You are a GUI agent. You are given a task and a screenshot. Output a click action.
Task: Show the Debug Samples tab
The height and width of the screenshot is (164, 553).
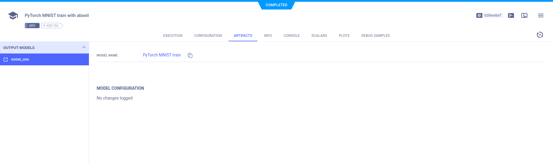pos(375,36)
